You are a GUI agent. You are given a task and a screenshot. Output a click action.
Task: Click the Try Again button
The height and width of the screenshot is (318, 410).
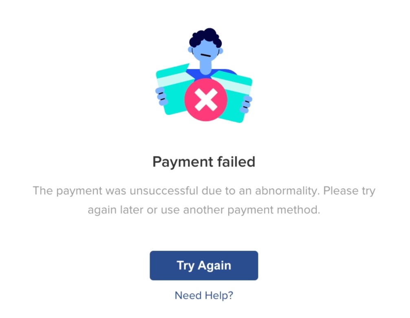click(x=204, y=265)
